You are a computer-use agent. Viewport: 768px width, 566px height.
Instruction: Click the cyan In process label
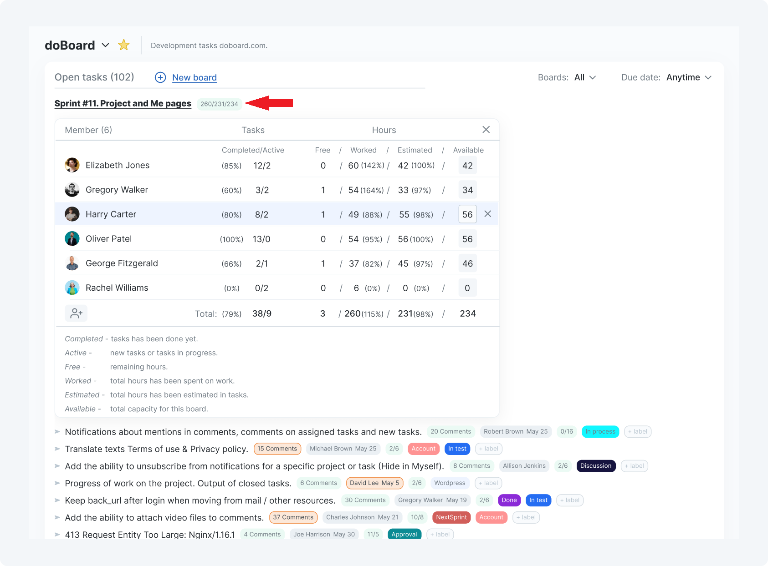click(x=600, y=432)
